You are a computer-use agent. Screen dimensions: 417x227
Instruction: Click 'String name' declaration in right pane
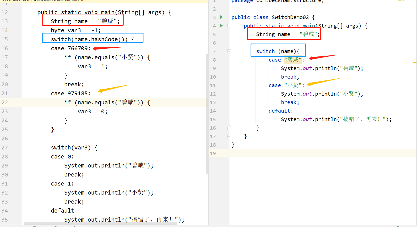point(273,34)
